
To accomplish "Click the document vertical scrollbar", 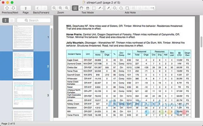I will pos(201,42).
